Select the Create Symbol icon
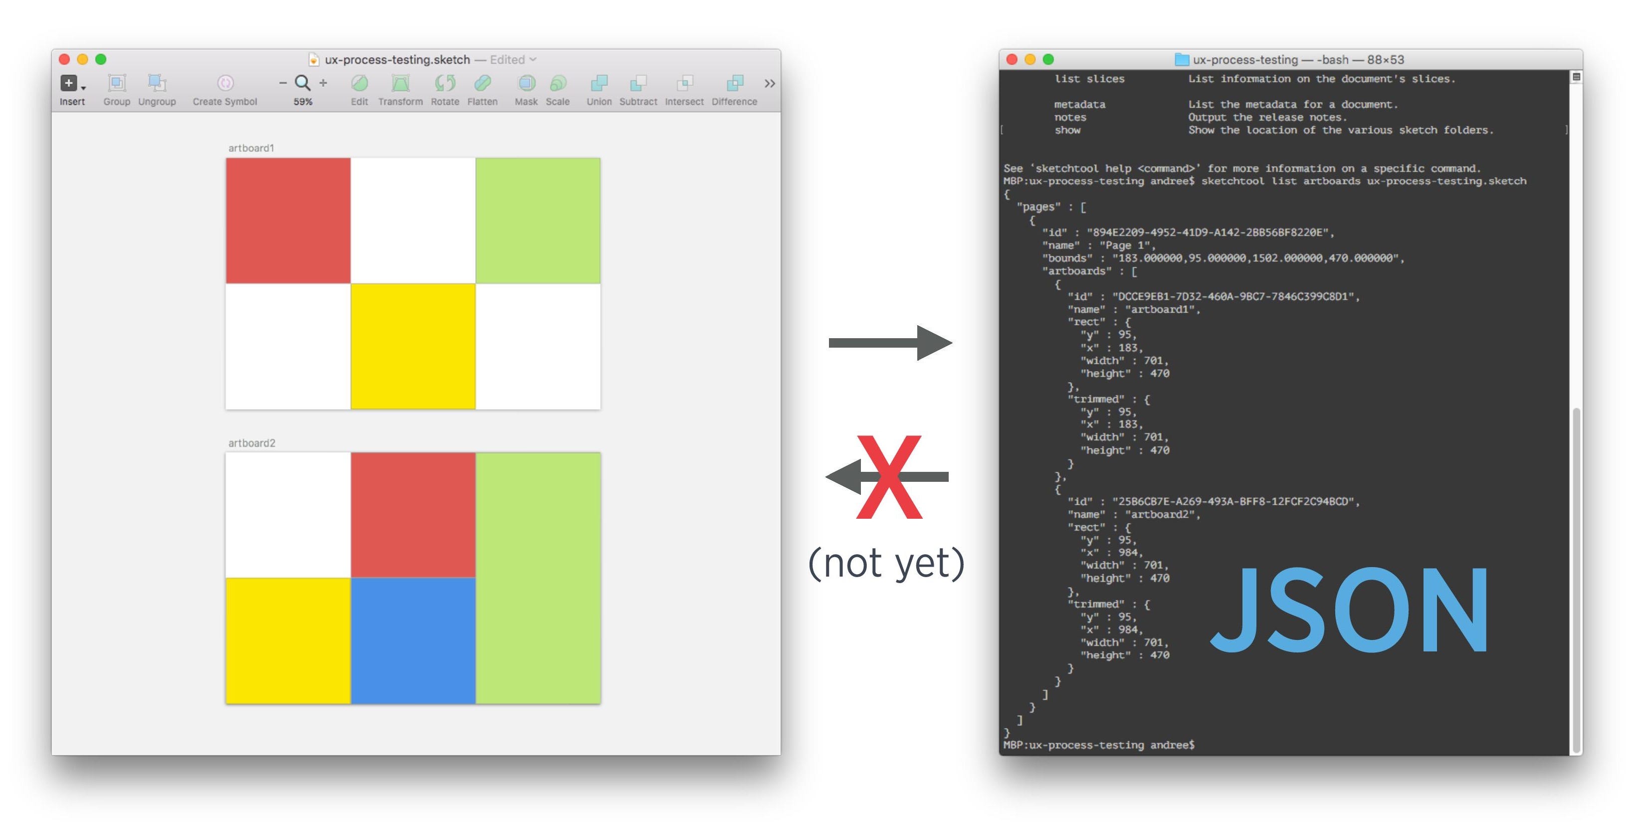1637x823 pixels. 224,83
